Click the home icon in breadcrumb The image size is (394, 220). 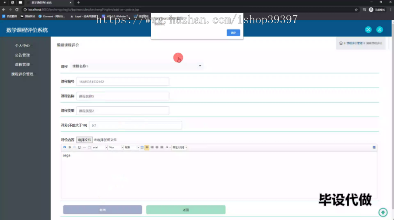pyautogui.click(x=341, y=43)
